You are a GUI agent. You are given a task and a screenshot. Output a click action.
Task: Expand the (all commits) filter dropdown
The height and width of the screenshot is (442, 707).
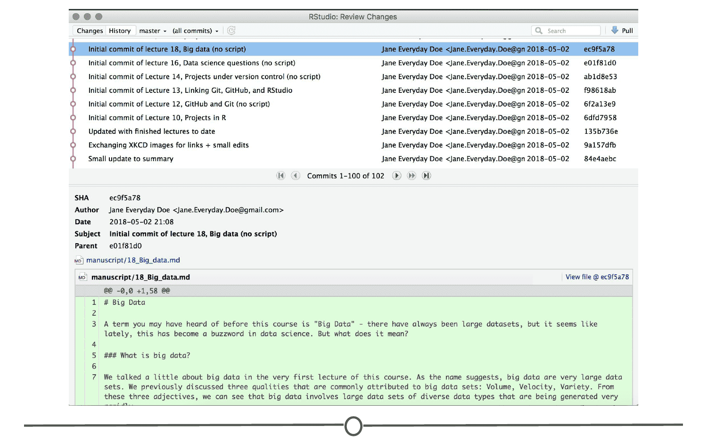[196, 31]
